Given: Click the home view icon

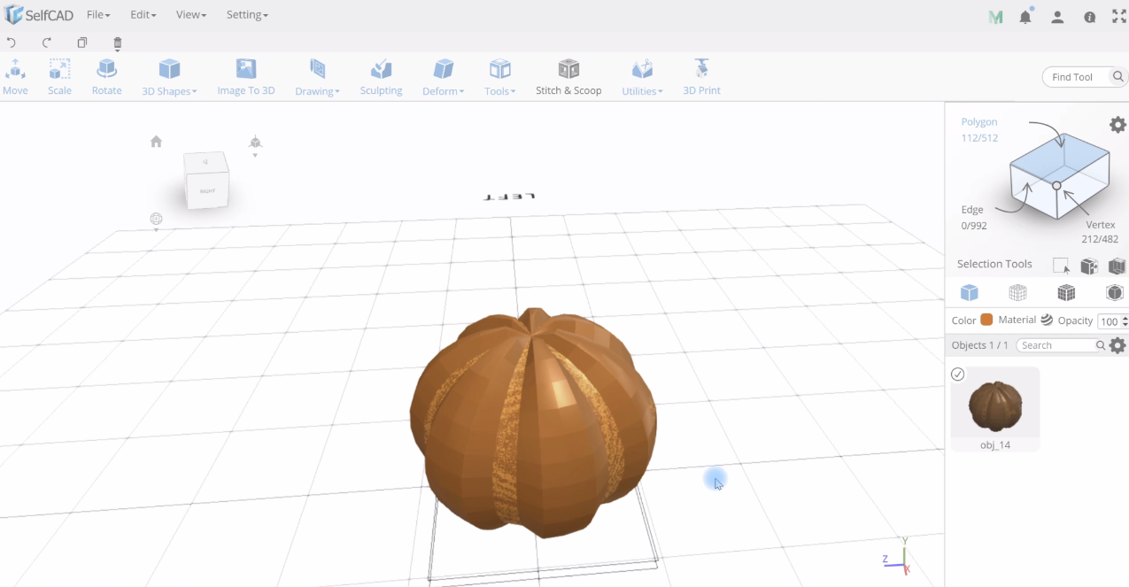Looking at the screenshot, I should (x=156, y=142).
